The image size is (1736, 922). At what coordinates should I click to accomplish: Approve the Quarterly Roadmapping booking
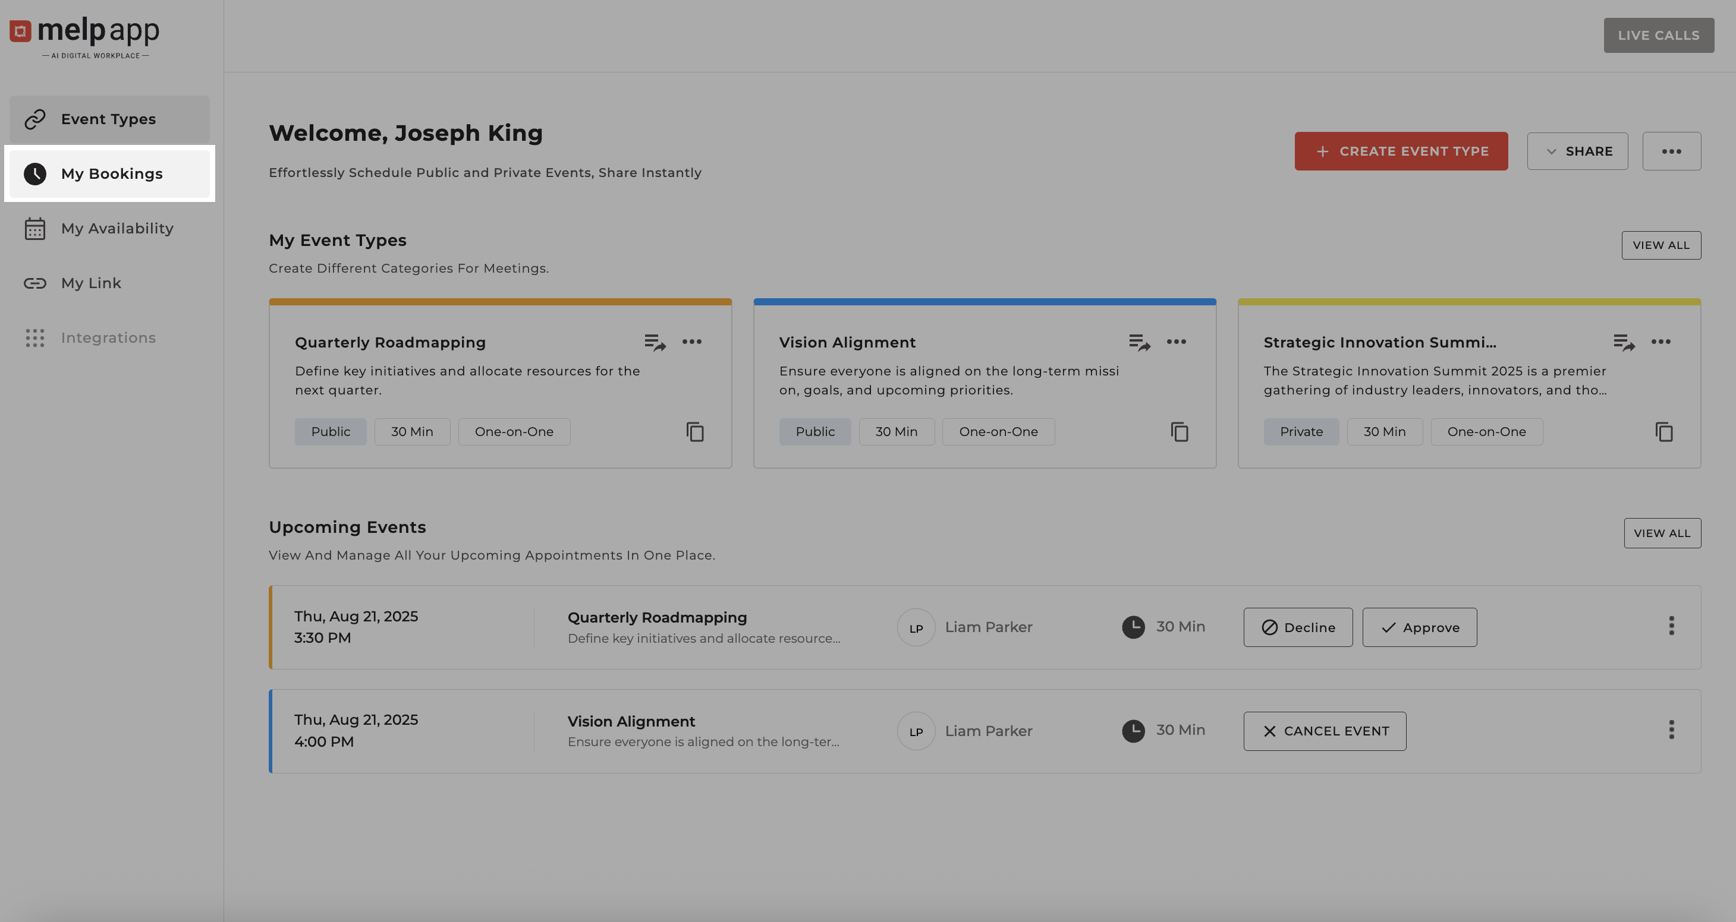[1419, 627]
